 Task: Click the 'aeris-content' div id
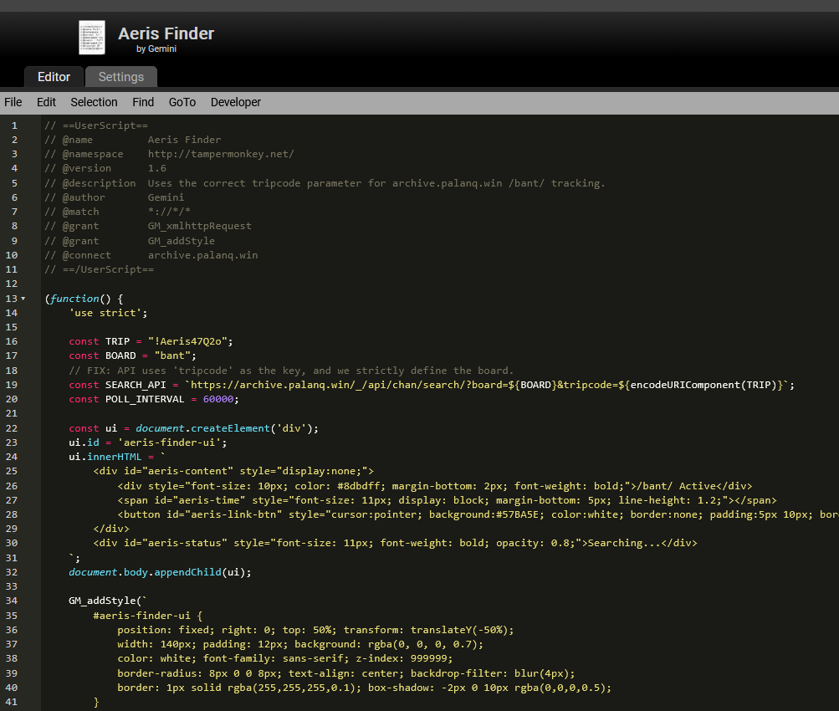coord(191,471)
